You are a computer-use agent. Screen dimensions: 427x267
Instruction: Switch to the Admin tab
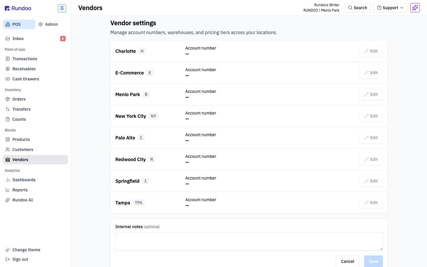[x=48, y=24]
